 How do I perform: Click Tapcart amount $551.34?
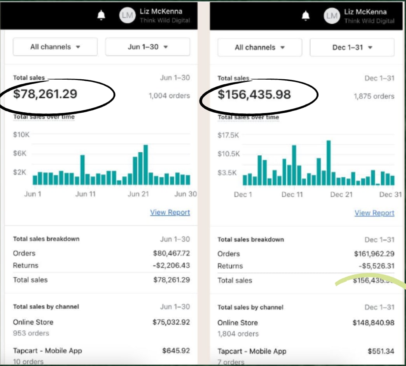click(x=381, y=351)
